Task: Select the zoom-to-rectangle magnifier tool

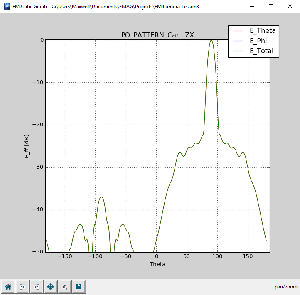Action: [65, 286]
